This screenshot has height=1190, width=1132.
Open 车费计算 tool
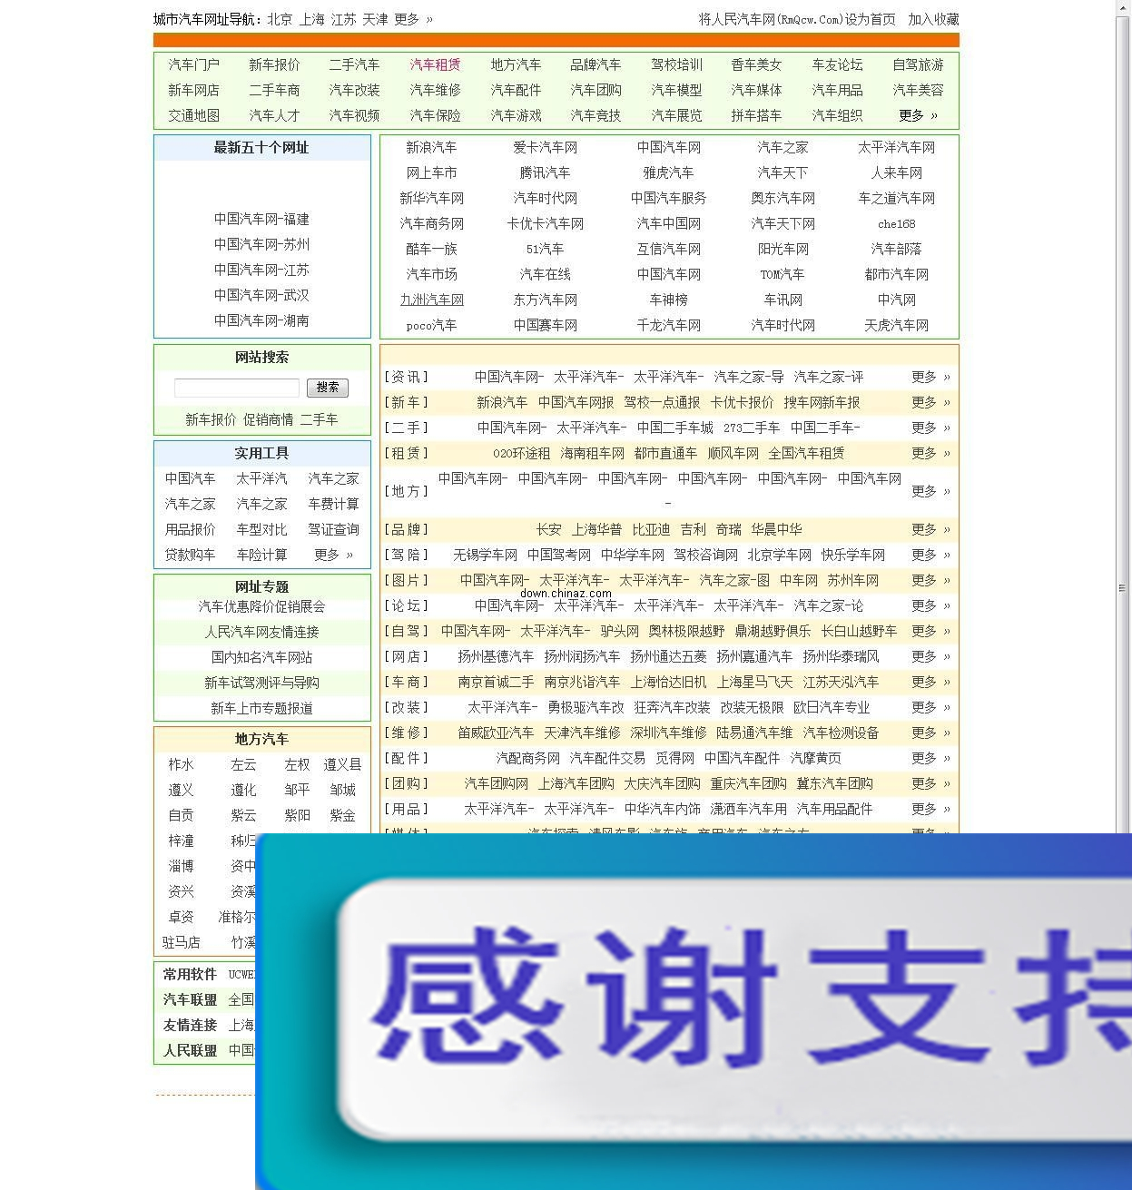[333, 504]
